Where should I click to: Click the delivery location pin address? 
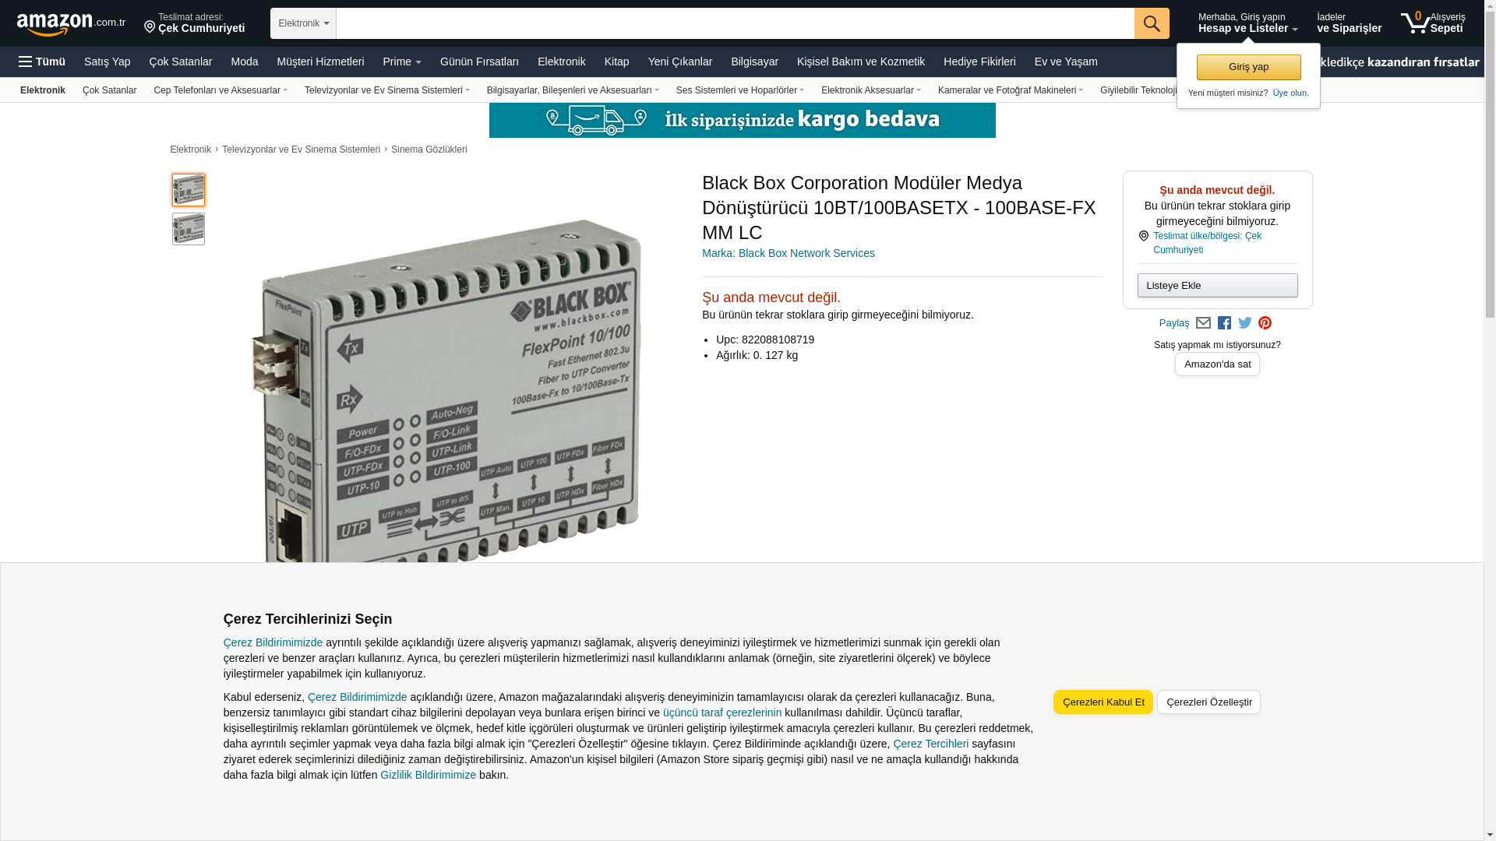194,23
